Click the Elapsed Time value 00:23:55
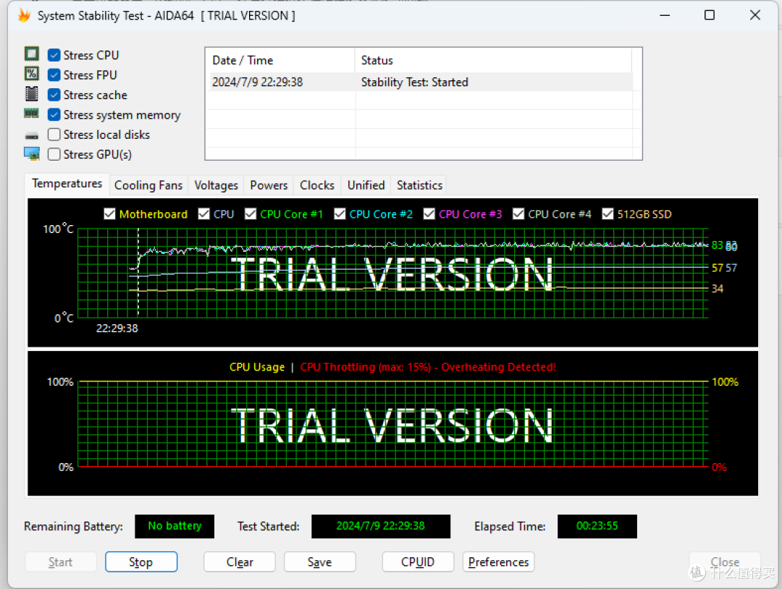This screenshot has height=589, width=782. [x=597, y=526]
